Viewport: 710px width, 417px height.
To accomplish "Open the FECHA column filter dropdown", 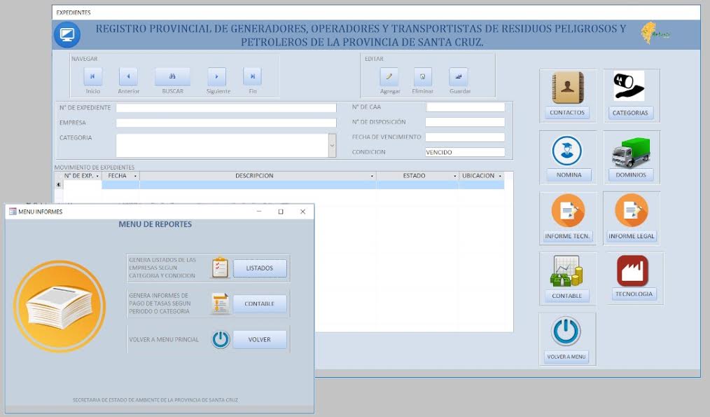I will pos(135,176).
